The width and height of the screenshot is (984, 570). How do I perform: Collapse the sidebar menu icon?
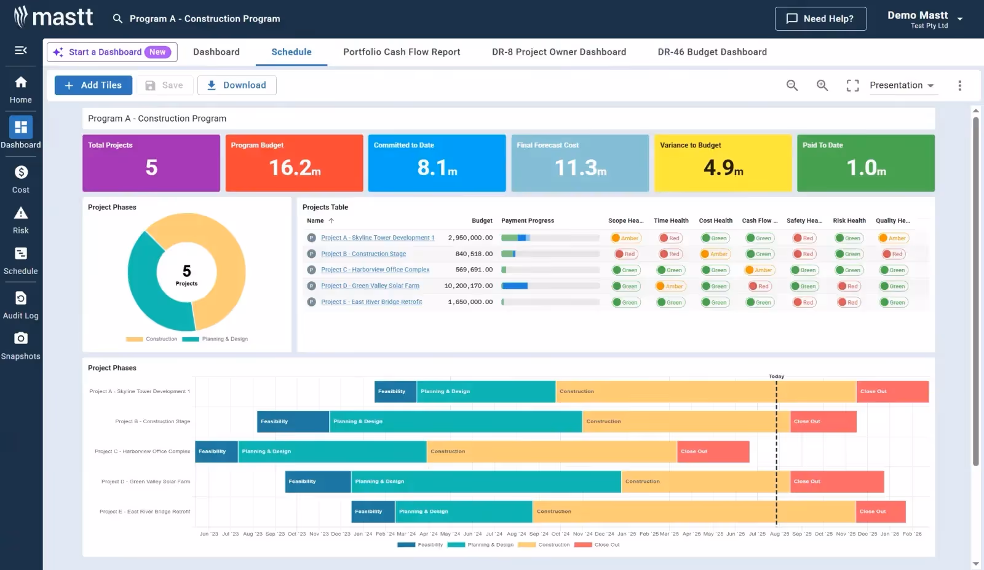21,50
